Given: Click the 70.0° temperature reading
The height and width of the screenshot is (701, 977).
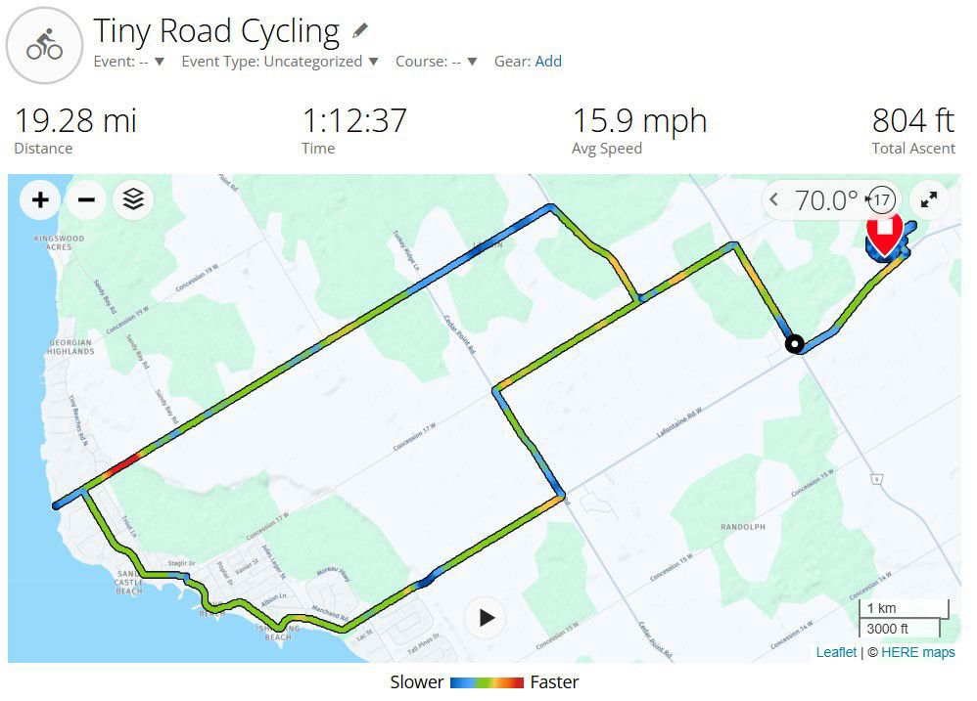Looking at the screenshot, I should point(826,200).
